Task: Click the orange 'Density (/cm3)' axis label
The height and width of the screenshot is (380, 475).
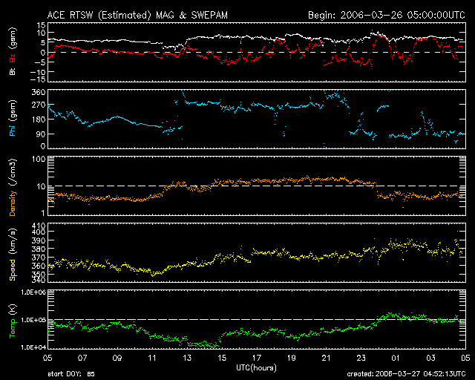Action: [x=13, y=188]
